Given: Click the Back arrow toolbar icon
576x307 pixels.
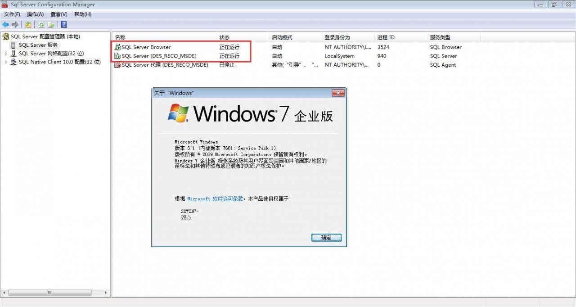Looking at the screenshot, I should (5, 25).
